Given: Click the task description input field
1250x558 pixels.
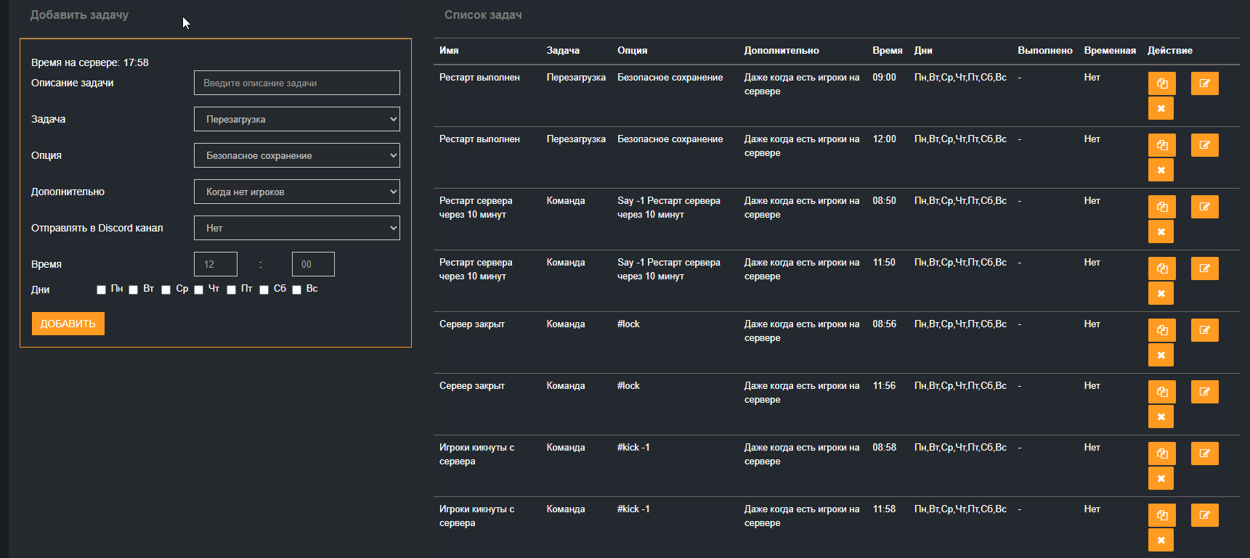Looking at the screenshot, I should click(x=296, y=83).
